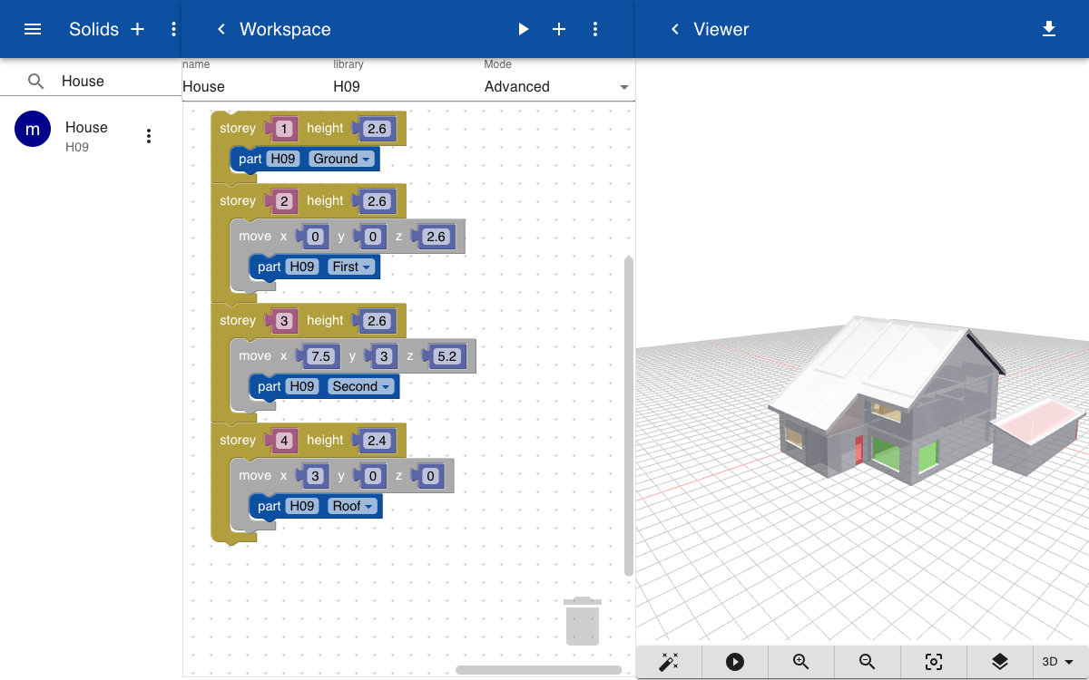1089x680 pixels.
Task: Edit storey 3 number value
Action: [x=284, y=321]
